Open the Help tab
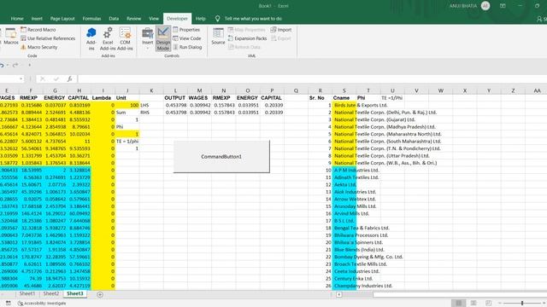The height and width of the screenshot is (307, 547). pos(200,19)
